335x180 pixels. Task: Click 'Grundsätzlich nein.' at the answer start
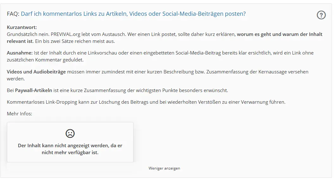[28, 34]
